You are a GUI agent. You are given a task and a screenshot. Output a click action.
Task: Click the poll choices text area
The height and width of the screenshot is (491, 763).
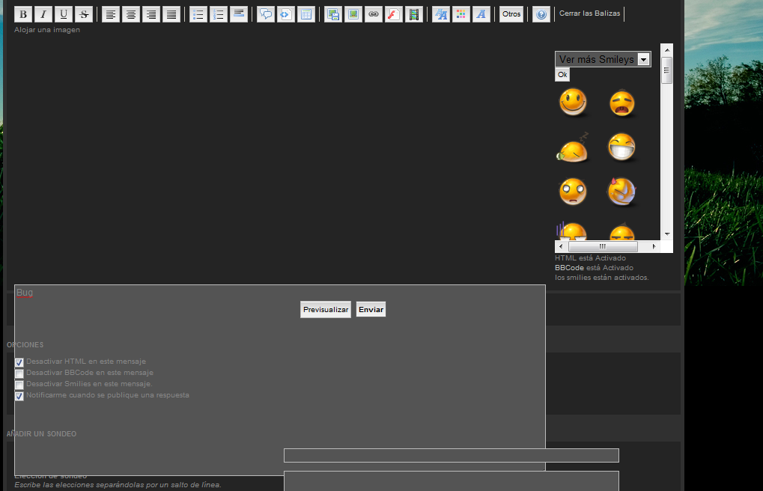[x=452, y=481]
